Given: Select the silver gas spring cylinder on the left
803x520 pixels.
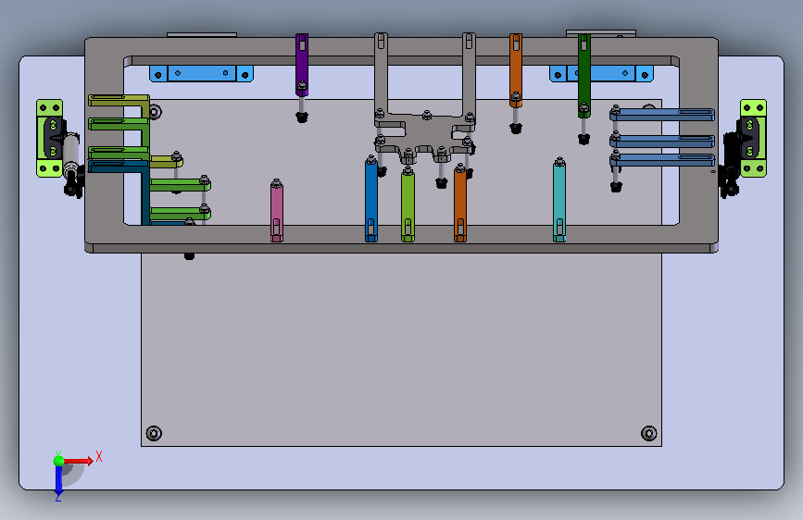Looking at the screenshot, I should pos(70,148).
